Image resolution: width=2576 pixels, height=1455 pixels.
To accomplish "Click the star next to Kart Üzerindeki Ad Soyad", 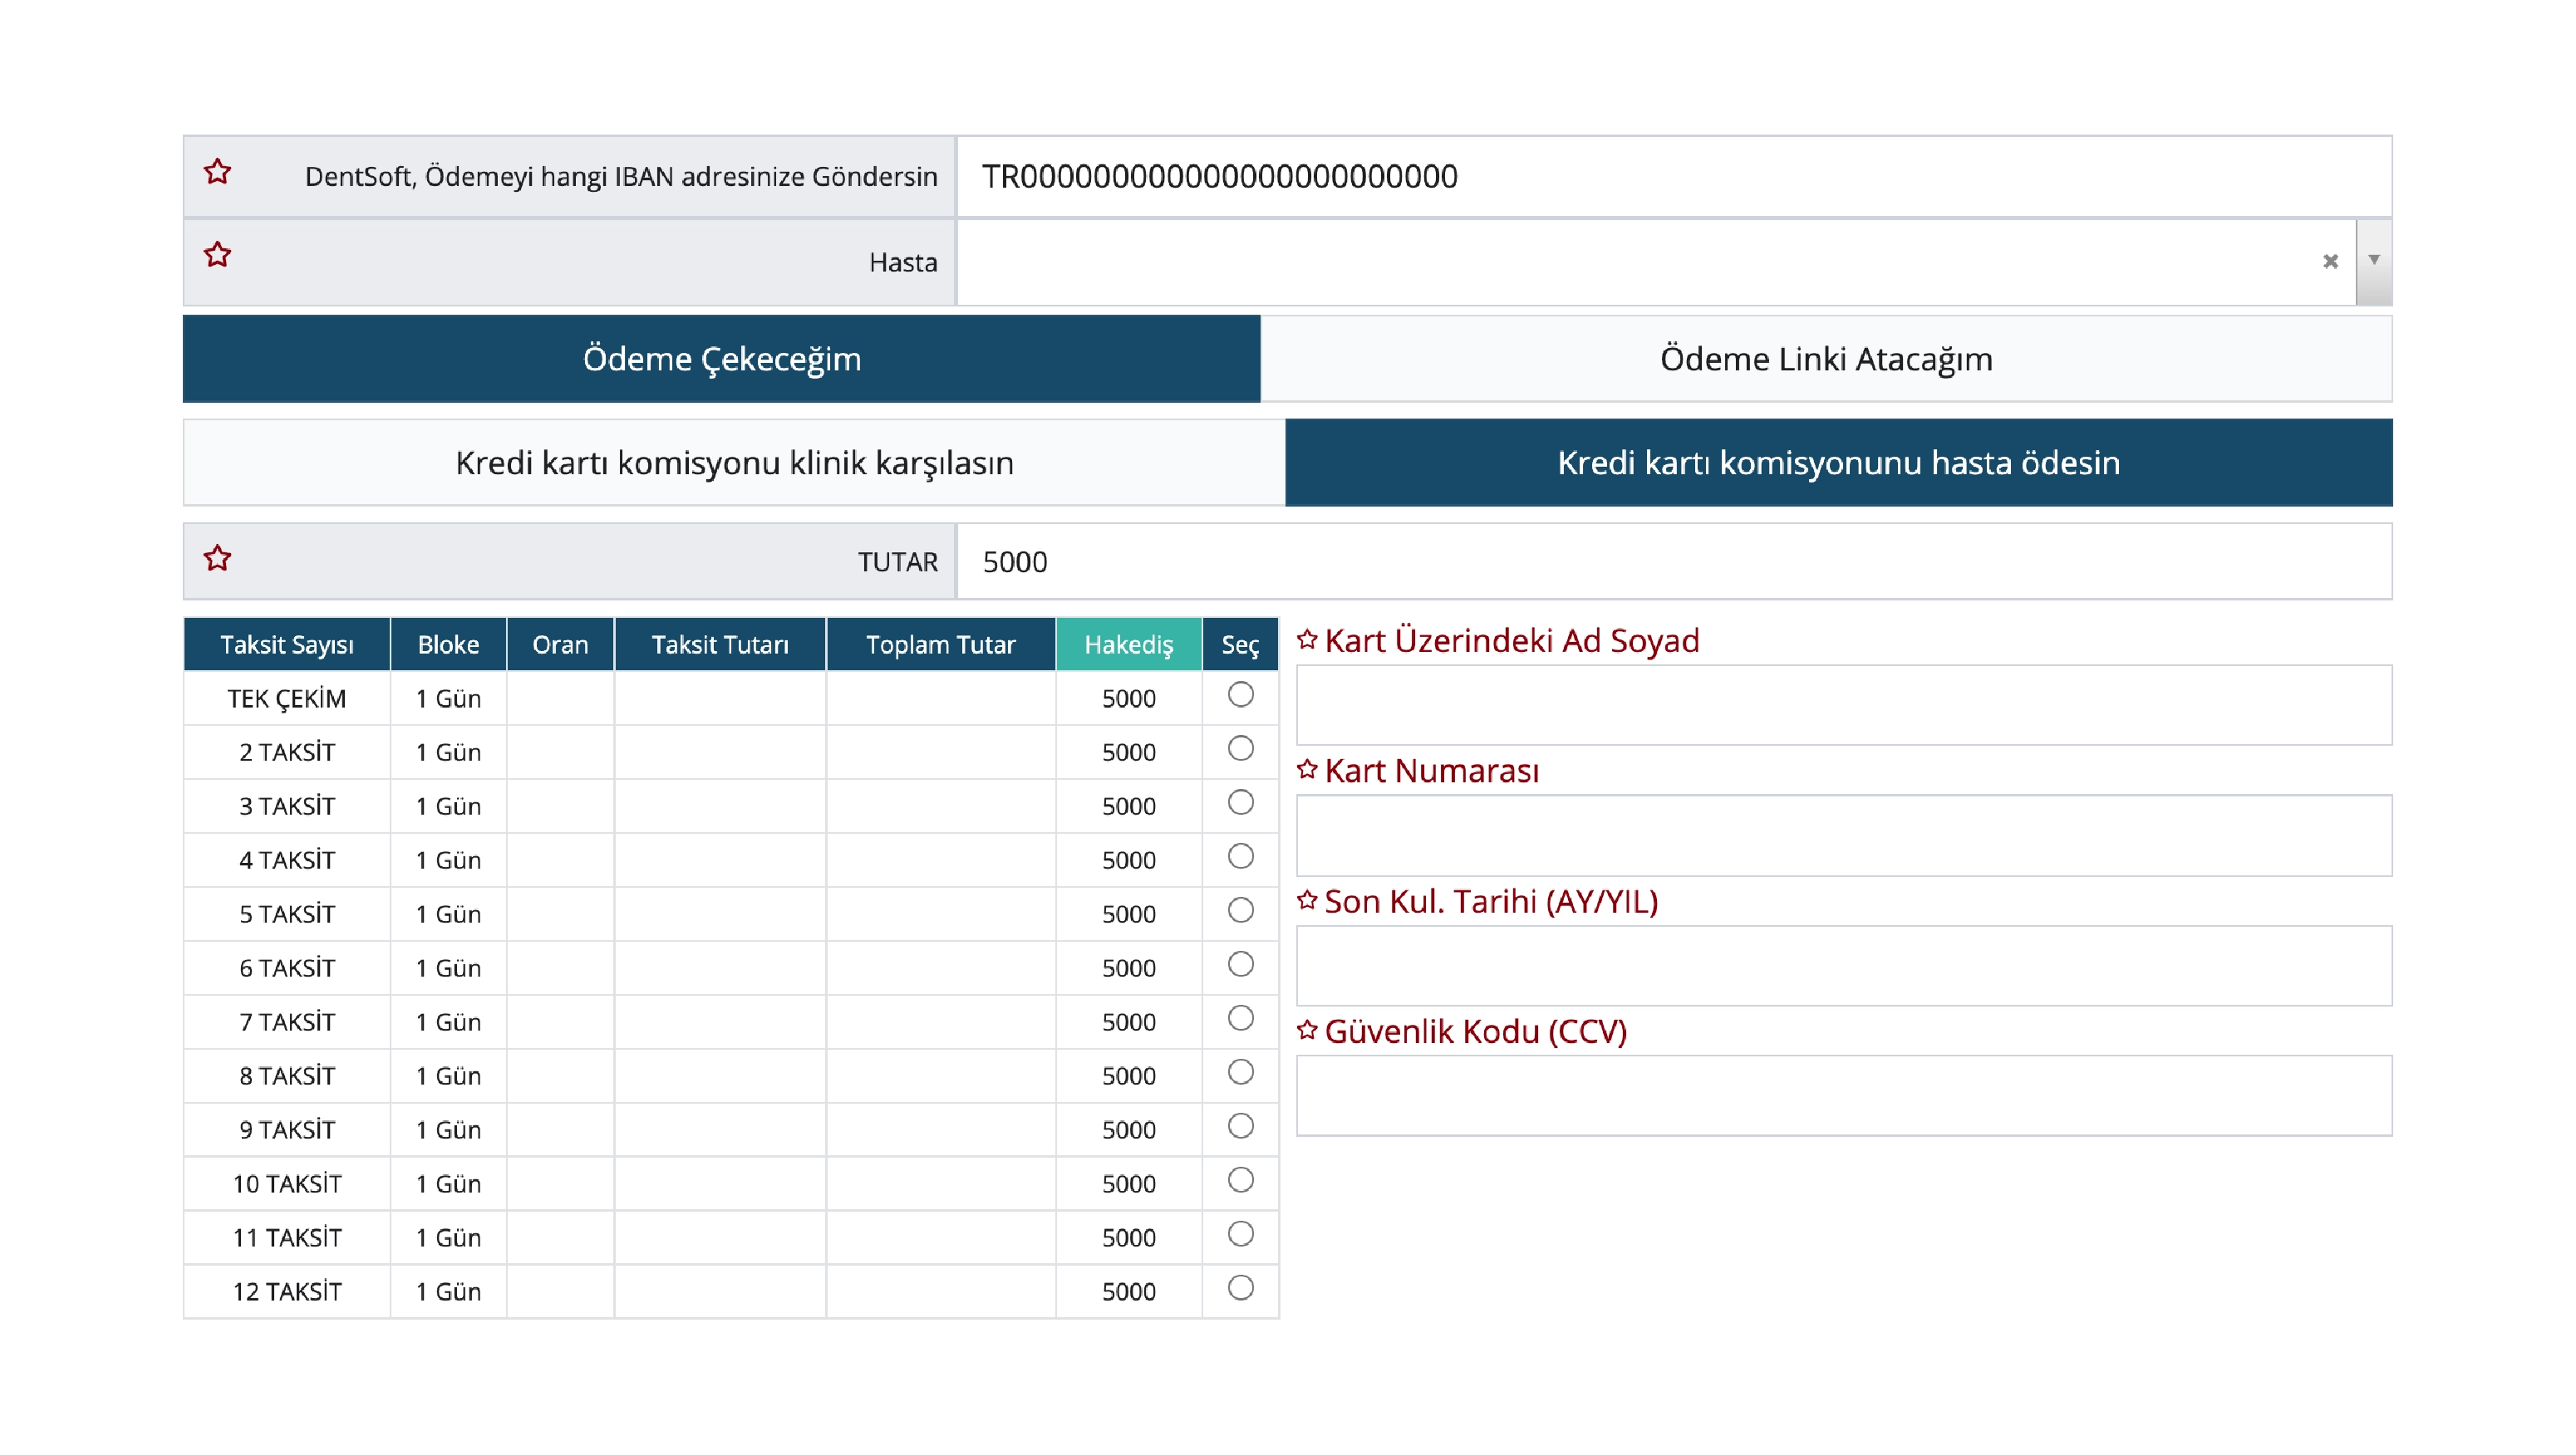I will pos(1307,639).
